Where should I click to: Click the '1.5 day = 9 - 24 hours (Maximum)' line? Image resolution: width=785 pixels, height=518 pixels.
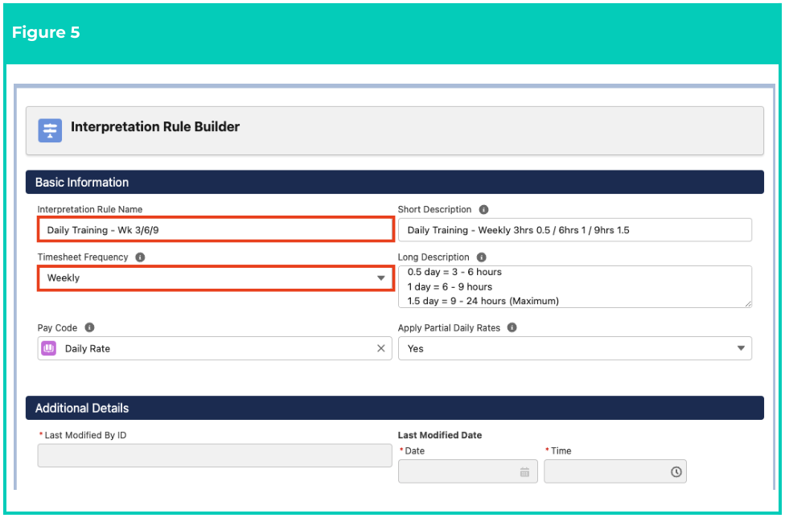click(483, 301)
